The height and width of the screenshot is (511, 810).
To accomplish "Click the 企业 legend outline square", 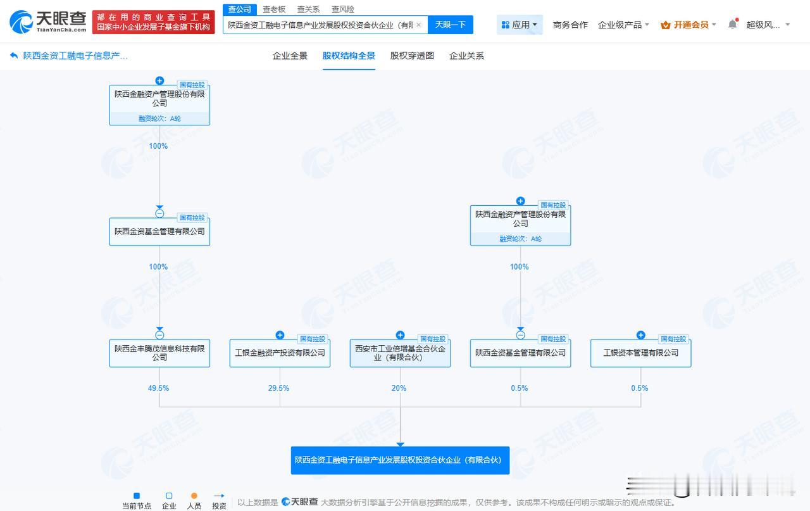I will 169,496.
